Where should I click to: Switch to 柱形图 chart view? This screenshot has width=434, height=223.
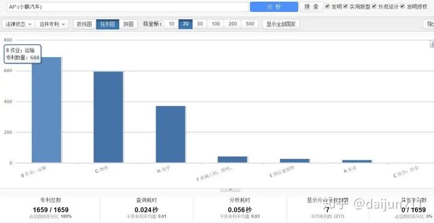click(x=108, y=24)
